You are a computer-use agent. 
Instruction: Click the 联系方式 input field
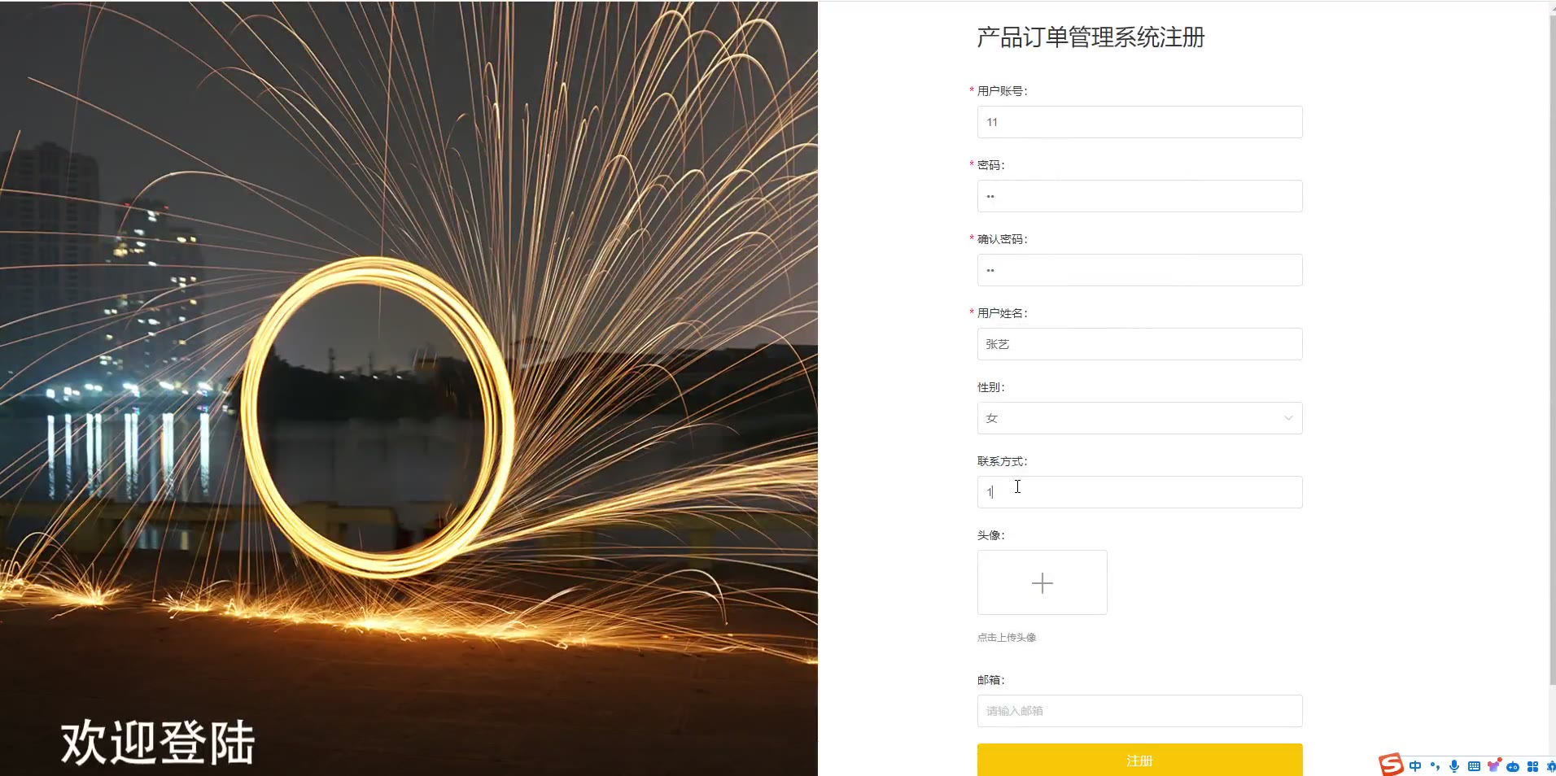point(1139,492)
